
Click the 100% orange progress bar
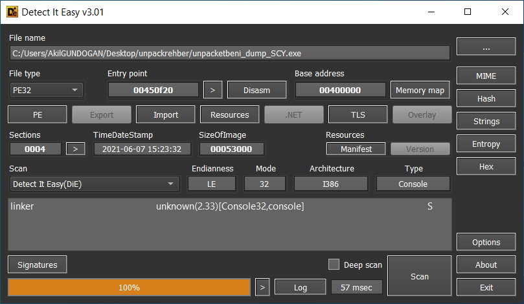tap(129, 287)
